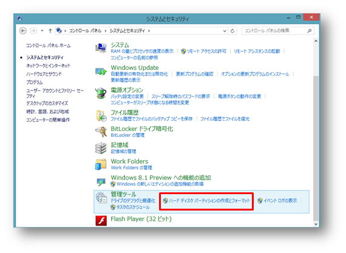The width and height of the screenshot is (346, 253).
Task: Click コンピューターの名前の参照 link
Action: (x=134, y=58)
